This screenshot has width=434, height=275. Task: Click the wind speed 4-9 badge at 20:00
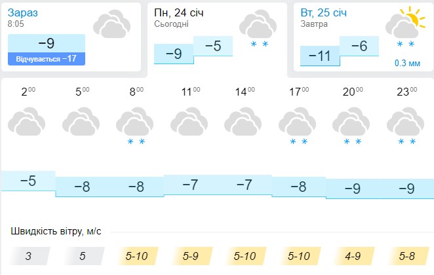tap(353, 256)
